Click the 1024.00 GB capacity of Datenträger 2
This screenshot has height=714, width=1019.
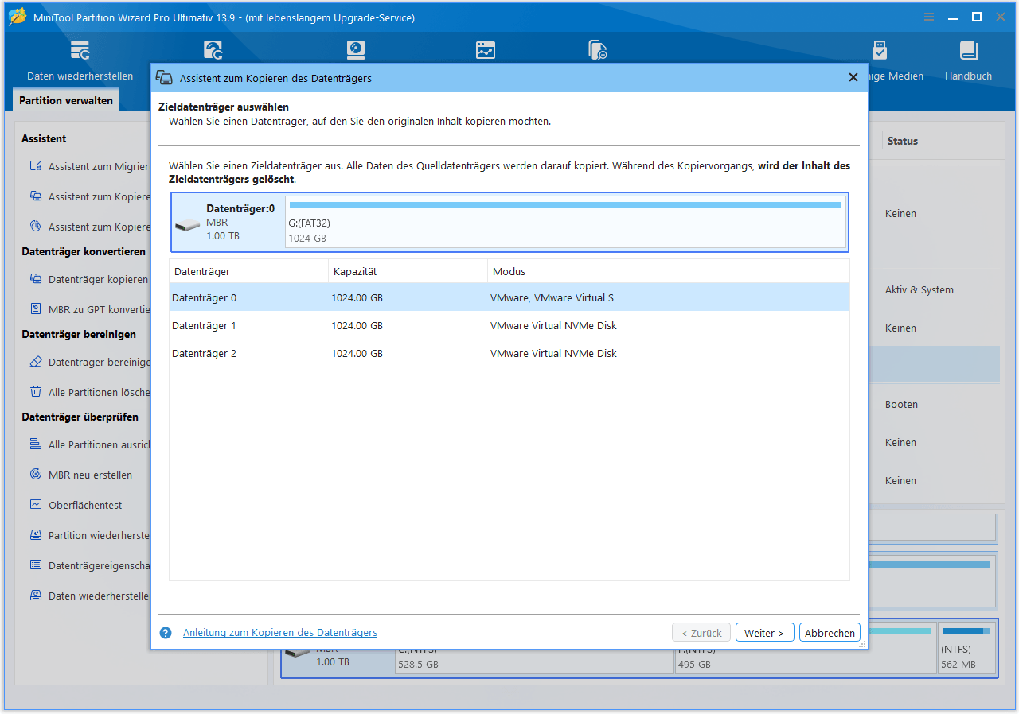pyautogui.click(x=357, y=353)
